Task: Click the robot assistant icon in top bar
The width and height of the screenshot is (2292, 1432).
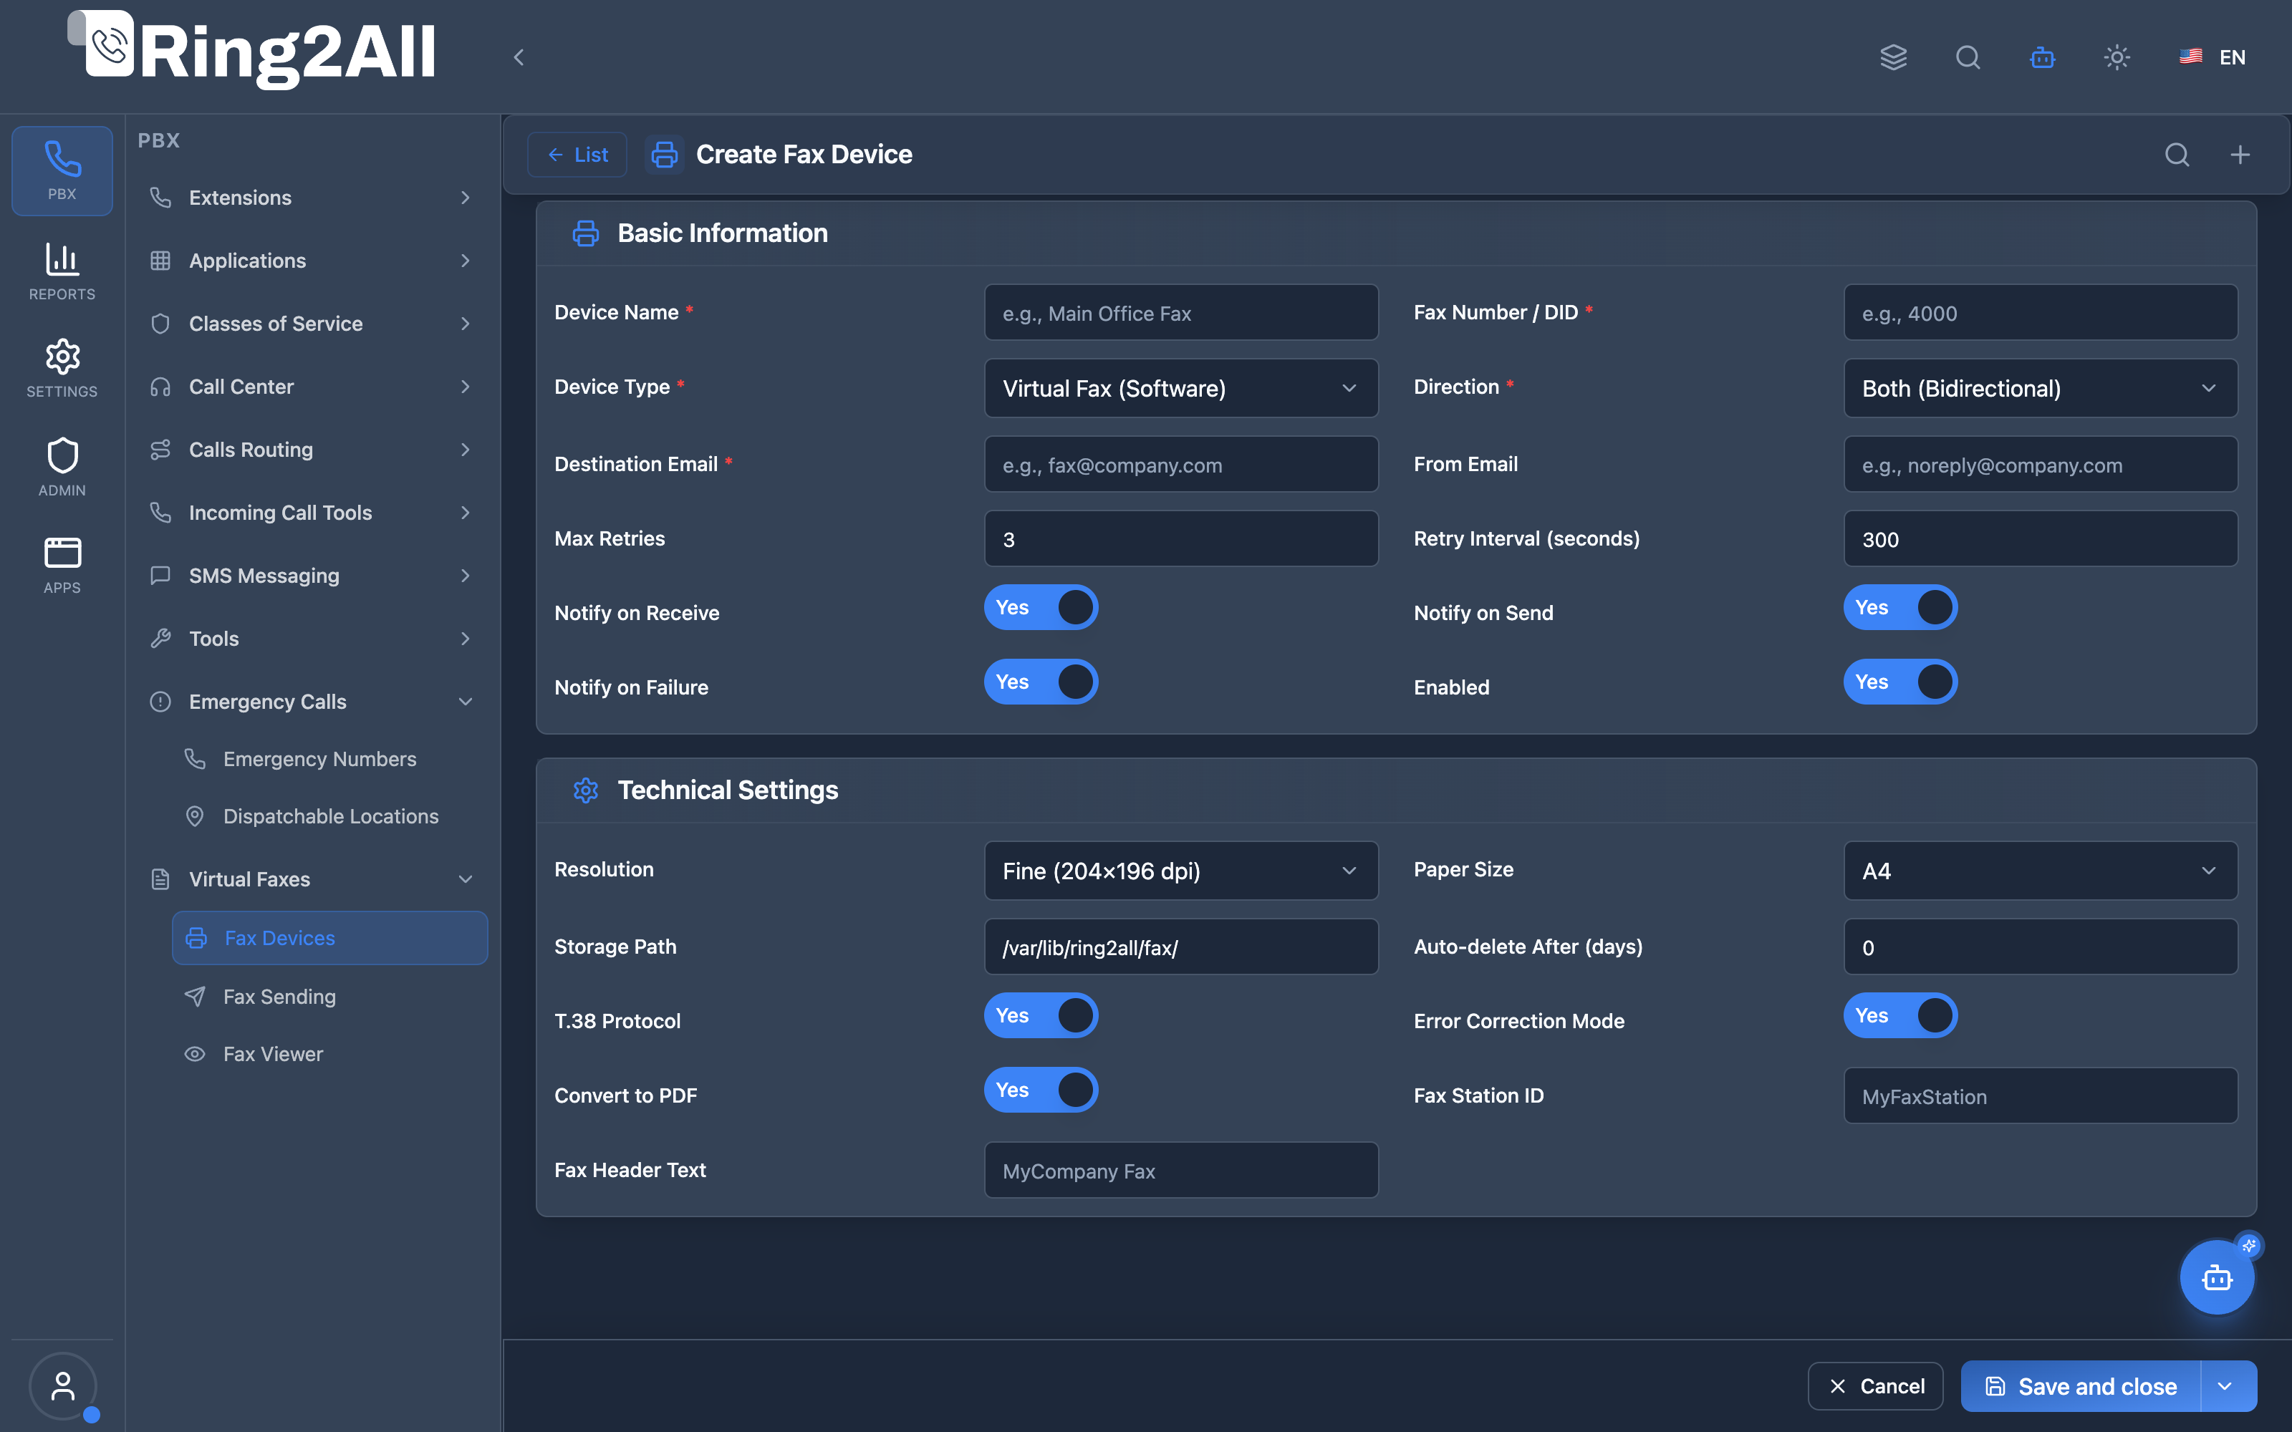Action: (x=2042, y=57)
